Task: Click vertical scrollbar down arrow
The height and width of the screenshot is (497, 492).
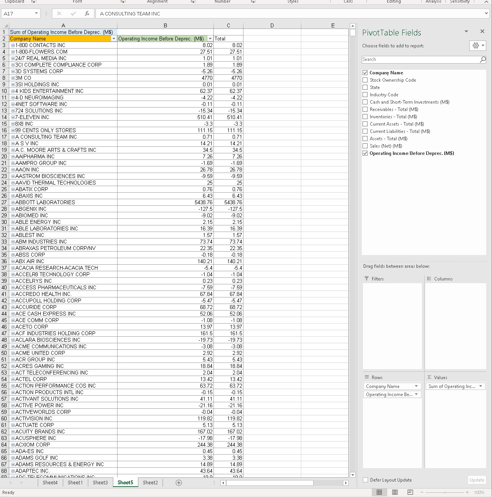Action: pos(352,475)
